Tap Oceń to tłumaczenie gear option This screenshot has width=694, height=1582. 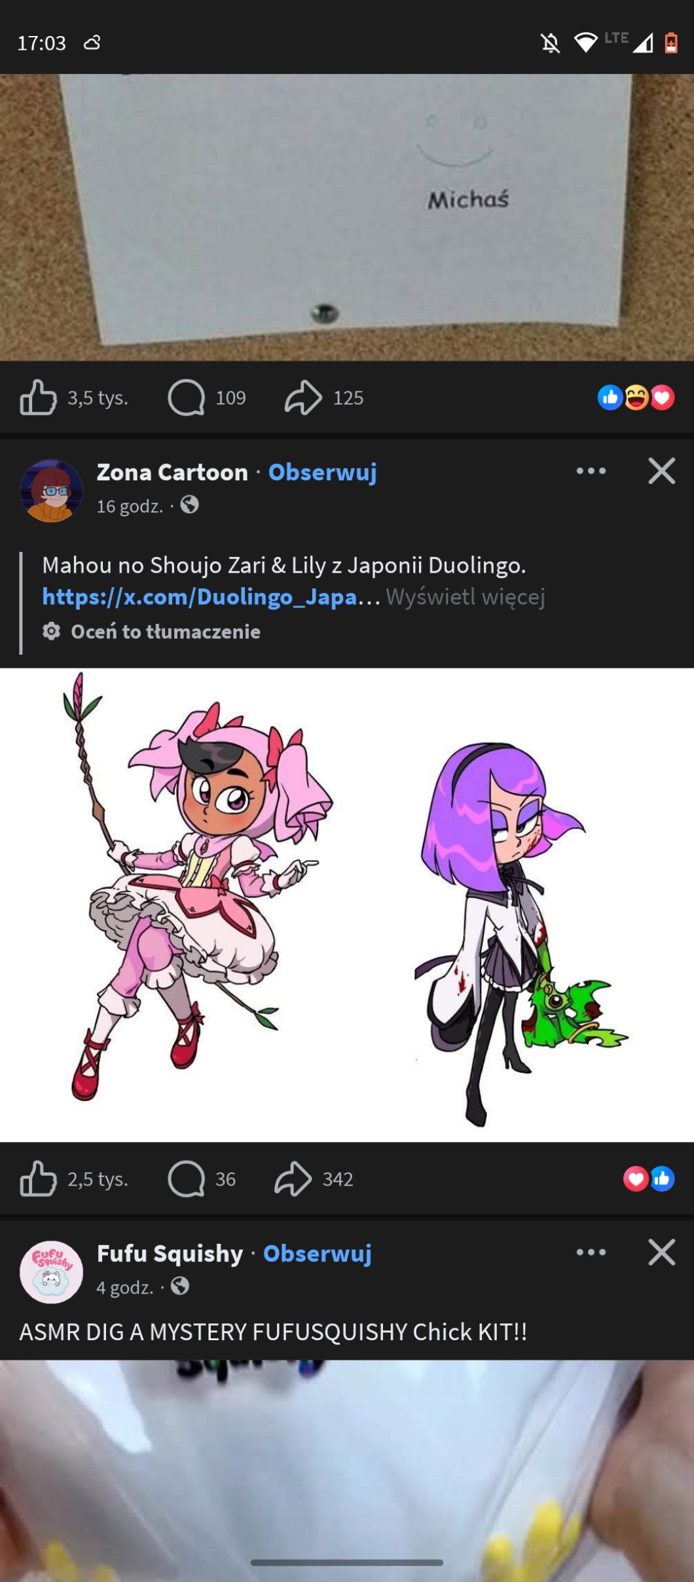[x=151, y=632]
